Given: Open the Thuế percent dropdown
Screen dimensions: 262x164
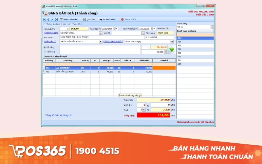Looking at the screenshot, I should 144,110.
